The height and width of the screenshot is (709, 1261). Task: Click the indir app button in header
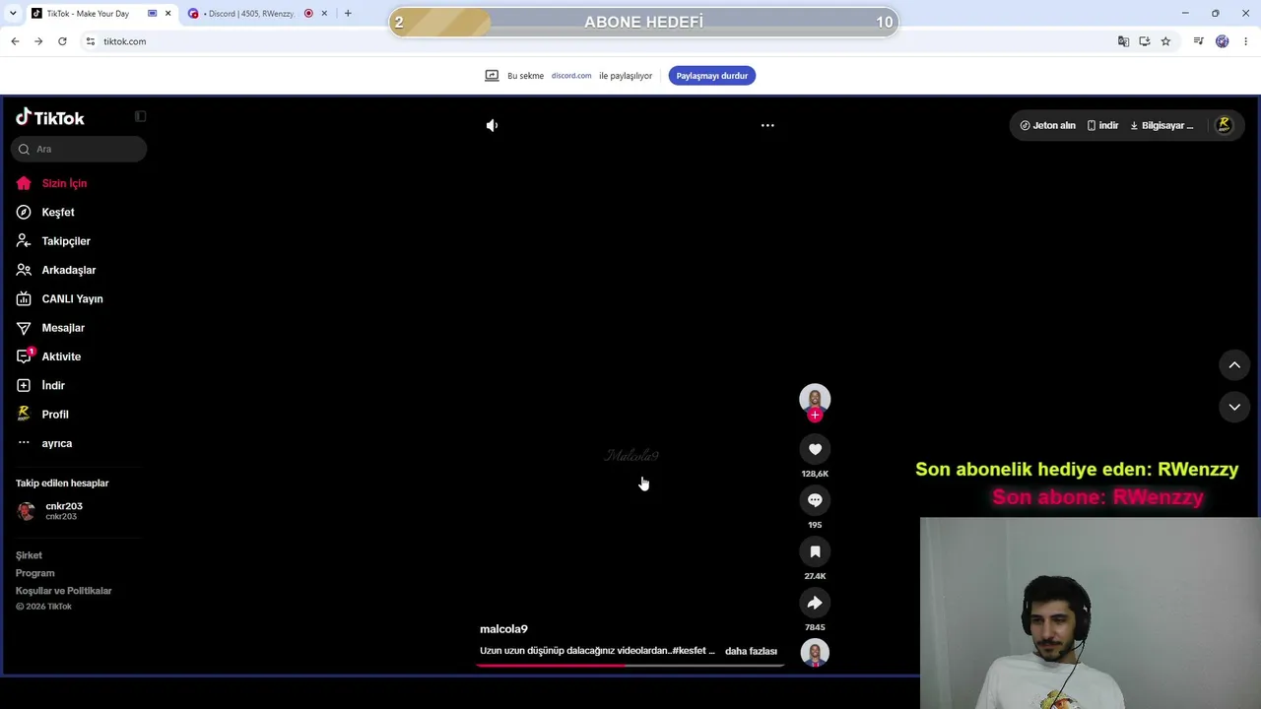(1102, 125)
